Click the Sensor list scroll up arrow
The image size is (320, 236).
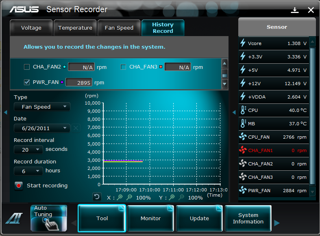(x=312, y=42)
